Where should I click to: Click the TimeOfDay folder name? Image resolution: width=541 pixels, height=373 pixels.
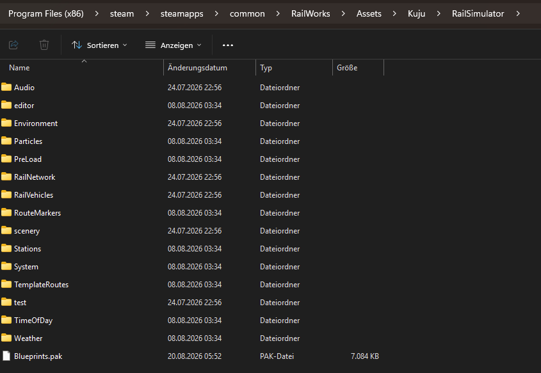point(33,321)
